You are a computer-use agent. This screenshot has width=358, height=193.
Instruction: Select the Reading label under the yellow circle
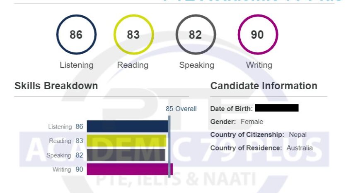coord(133,65)
